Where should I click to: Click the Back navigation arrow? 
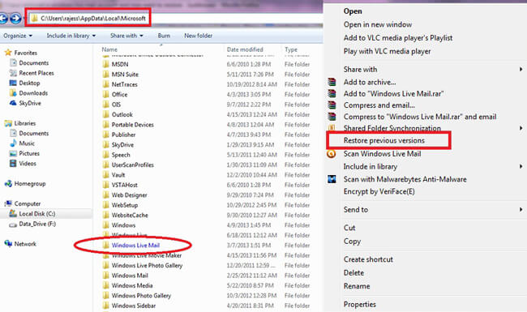coord(2,18)
